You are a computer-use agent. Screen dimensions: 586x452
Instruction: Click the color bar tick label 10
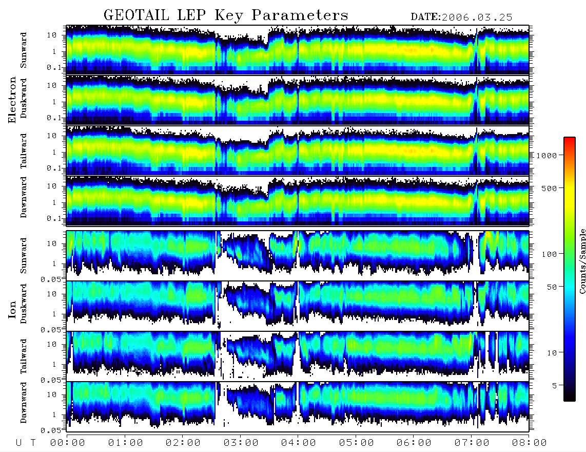point(552,353)
